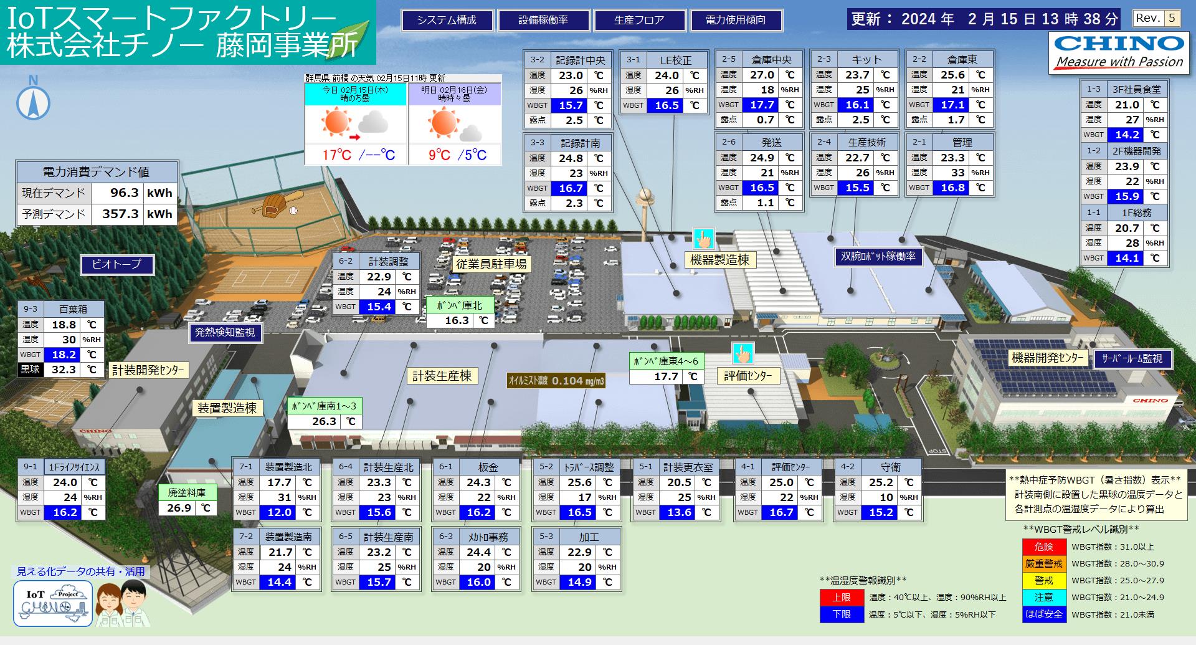Click the 電力消費デマンド値 header
This screenshot has height=645, width=1196.
(x=97, y=172)
